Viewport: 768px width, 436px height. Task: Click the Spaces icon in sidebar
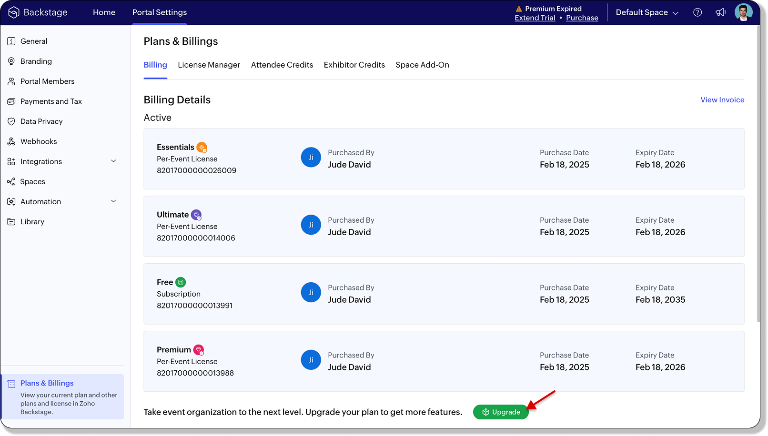tap(11, 182)
